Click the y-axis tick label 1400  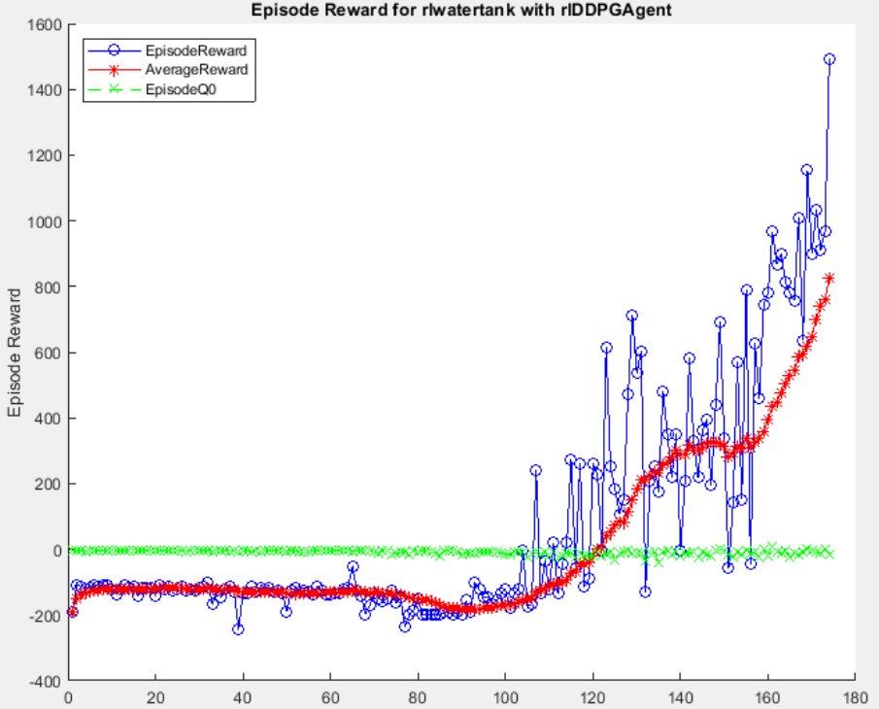(45, 90)
